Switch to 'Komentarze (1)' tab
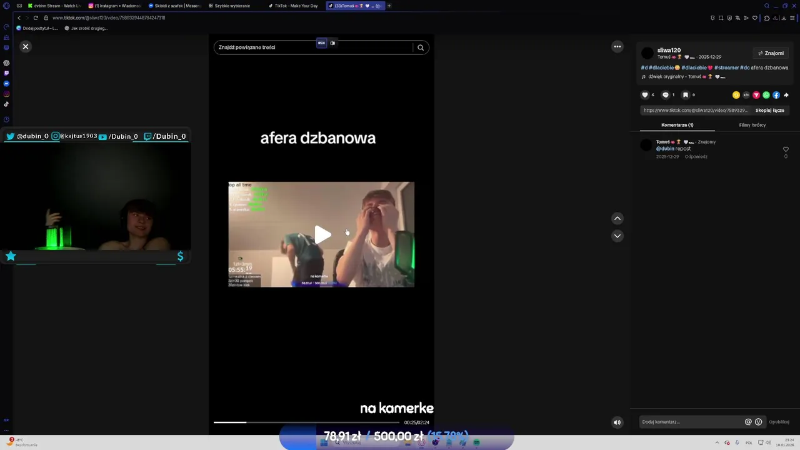 (677, 125)
